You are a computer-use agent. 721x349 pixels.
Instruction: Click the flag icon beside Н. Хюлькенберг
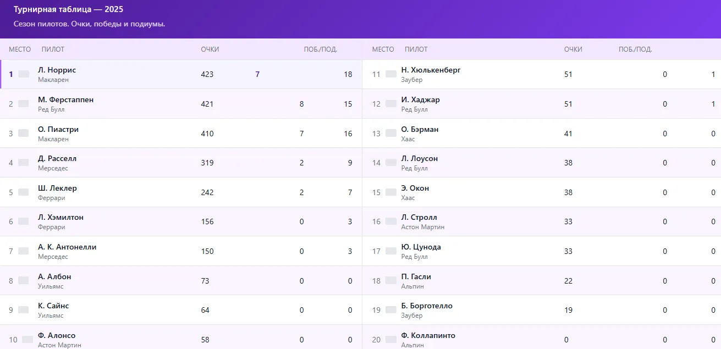(x=391, y=74)
